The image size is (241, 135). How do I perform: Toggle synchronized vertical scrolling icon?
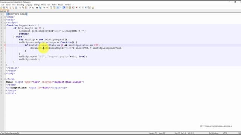coord(51,7)
